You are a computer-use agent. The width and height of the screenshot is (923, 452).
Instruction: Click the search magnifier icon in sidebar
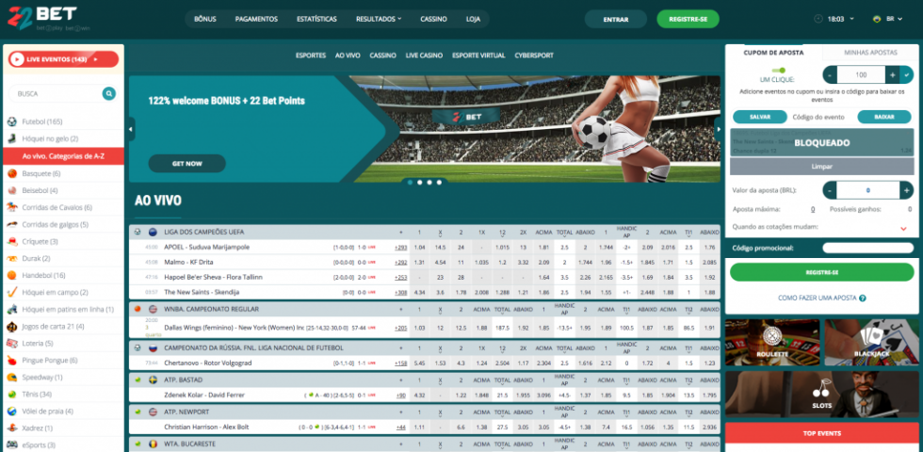109,93
